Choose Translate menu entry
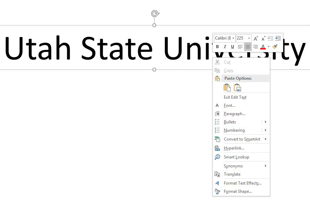310x210 pixels. (241, 174)
